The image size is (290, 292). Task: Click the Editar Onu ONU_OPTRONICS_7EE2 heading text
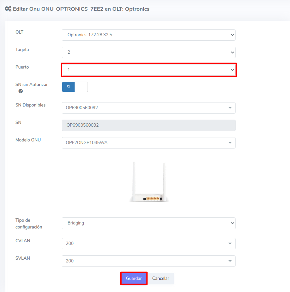(81, 9)
